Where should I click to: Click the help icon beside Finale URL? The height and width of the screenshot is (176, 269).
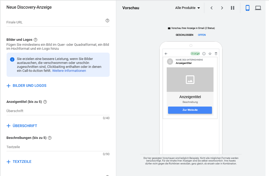coord(107,21)
